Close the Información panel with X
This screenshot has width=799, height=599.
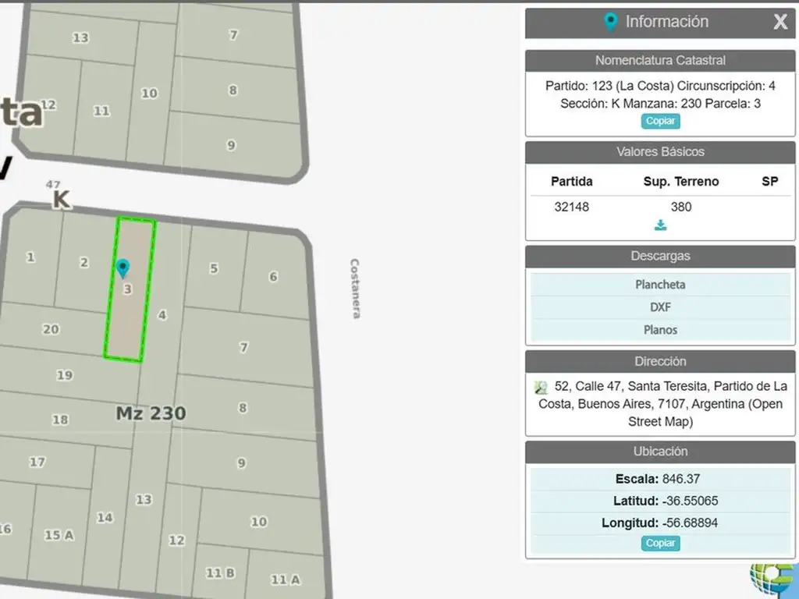pyautogui.click(x=779, y=22)
